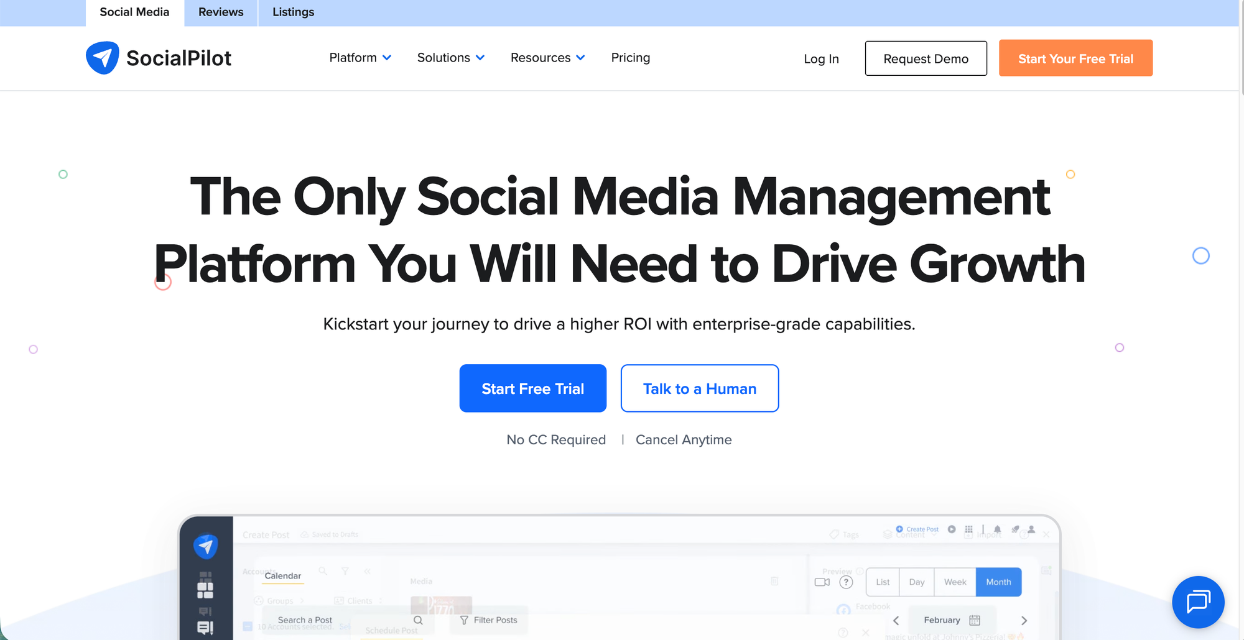Switch to the Reviews tab
Image resolution: width=1244 pixels, height=640 pixels.
coord(221,12)
